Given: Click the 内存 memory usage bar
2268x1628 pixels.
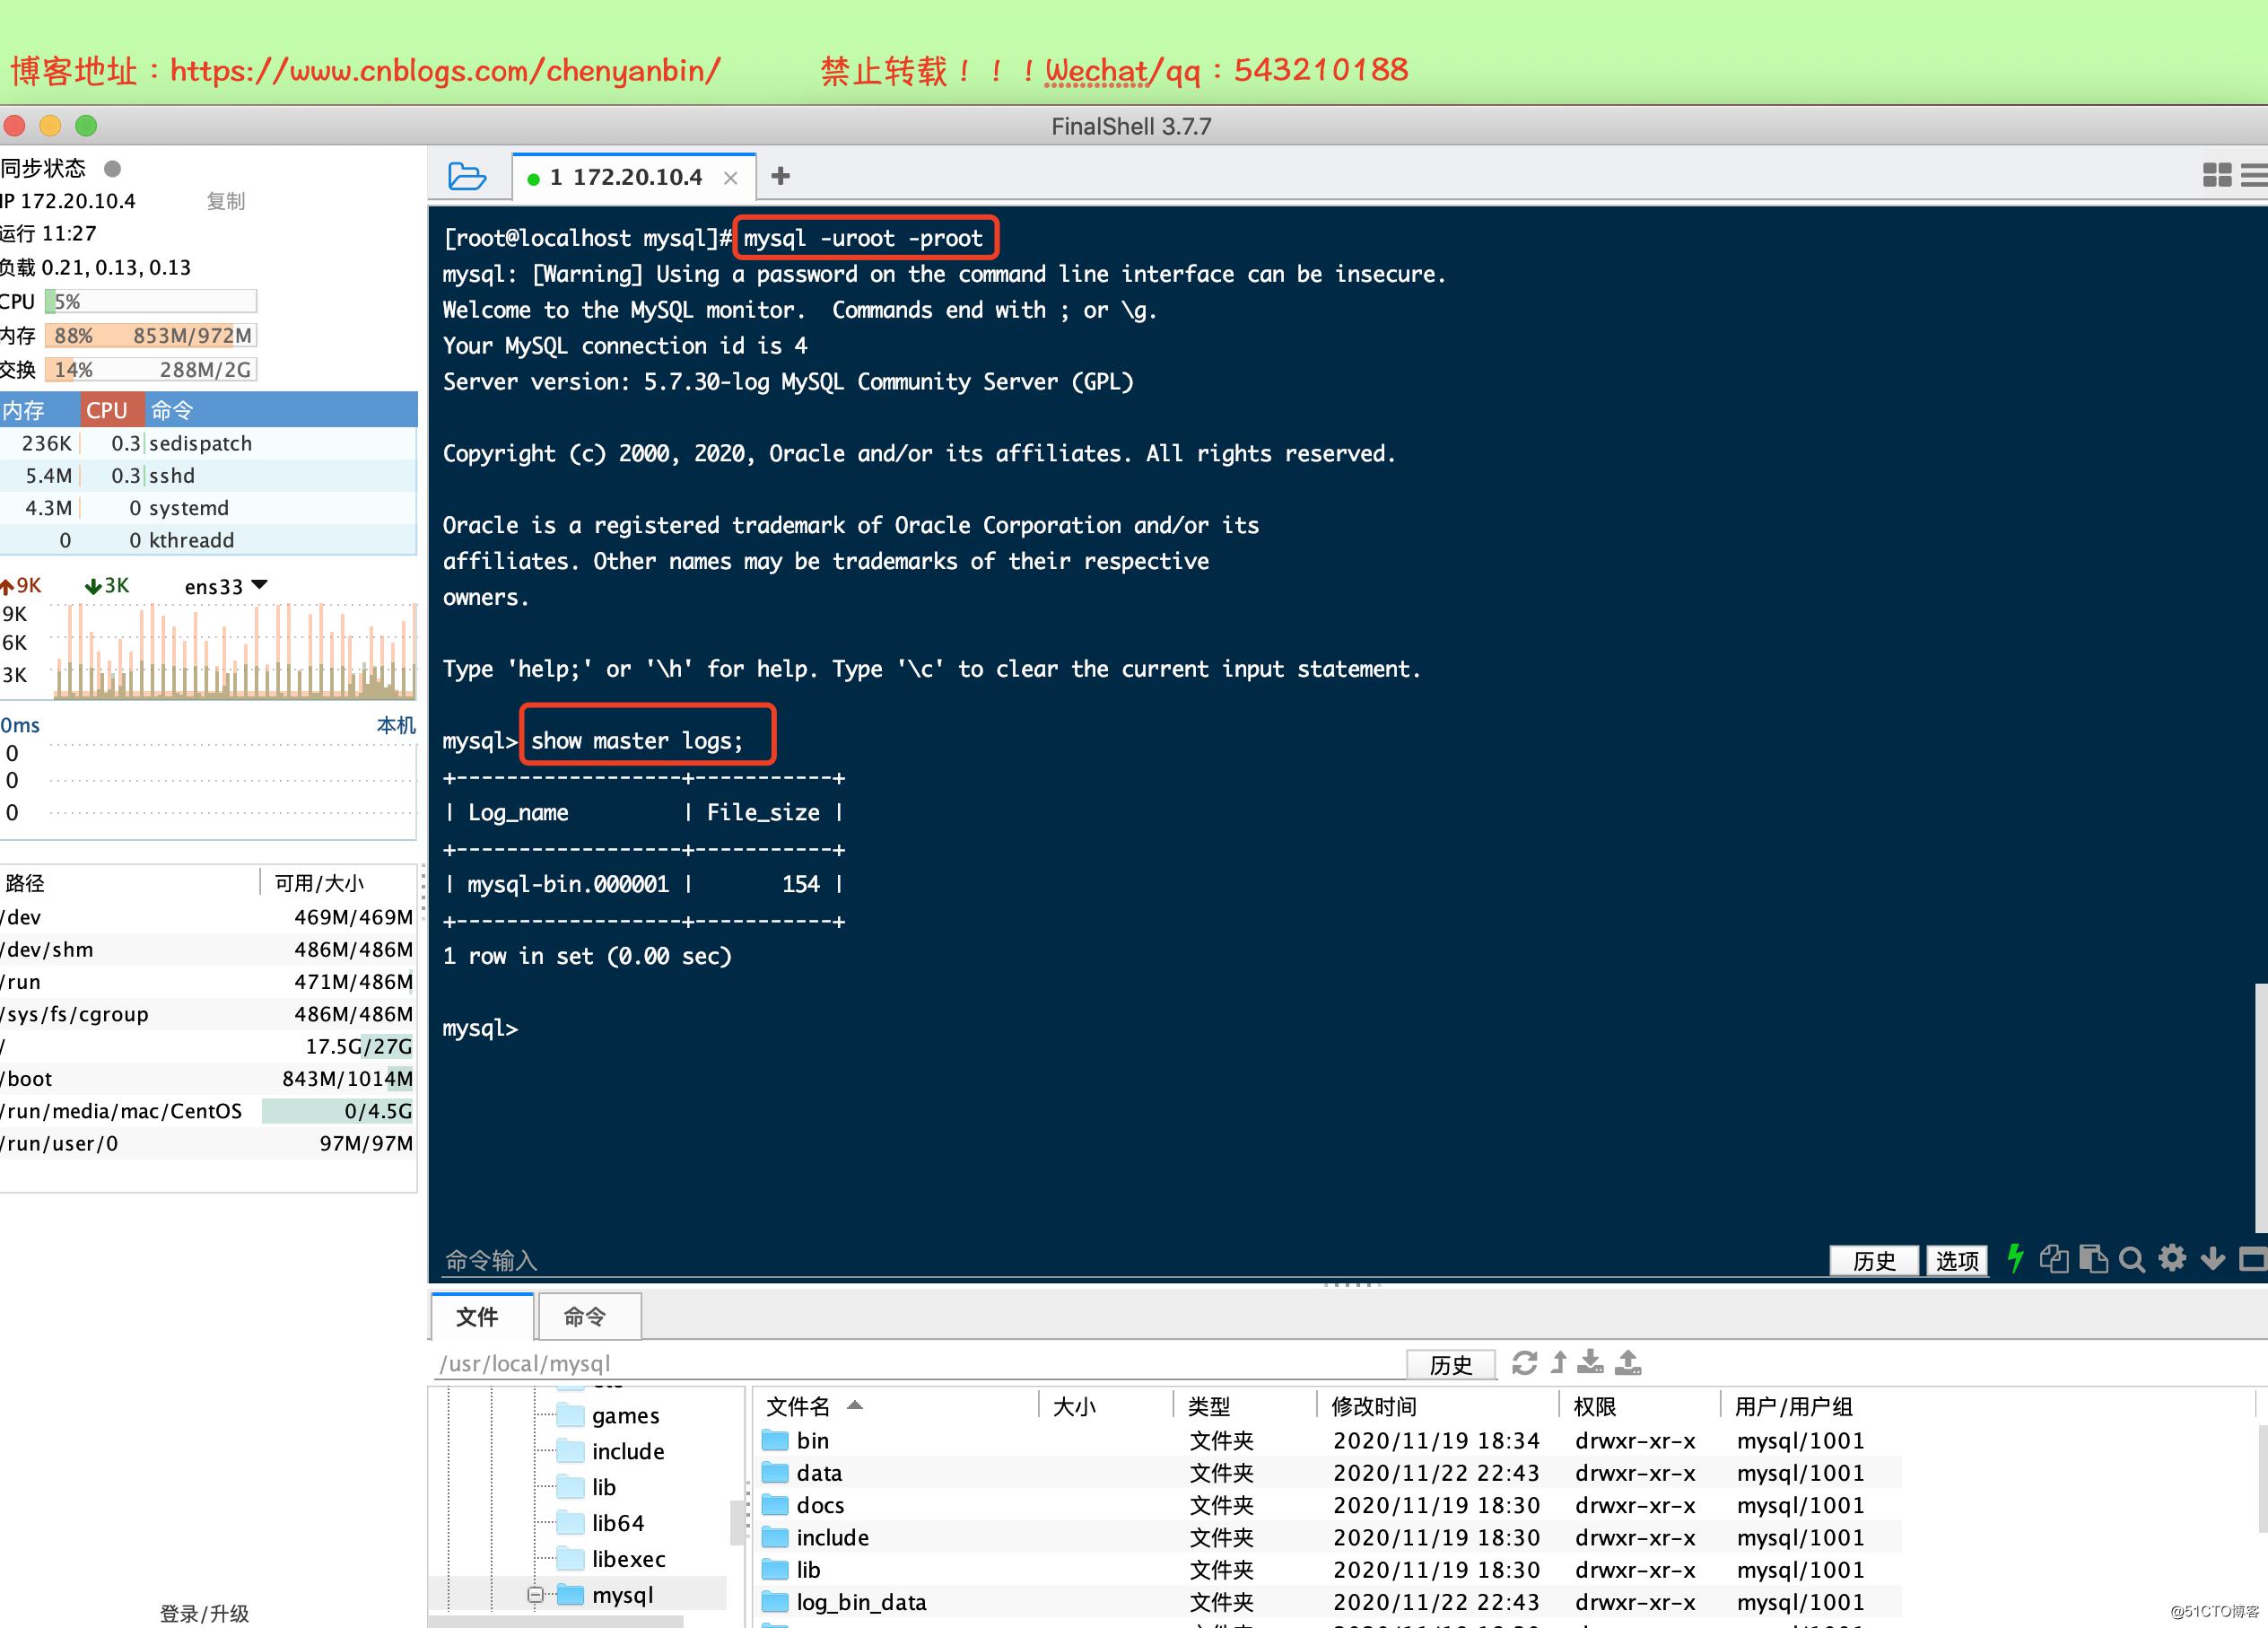Looking at the screenshot, I should (151, 336).
